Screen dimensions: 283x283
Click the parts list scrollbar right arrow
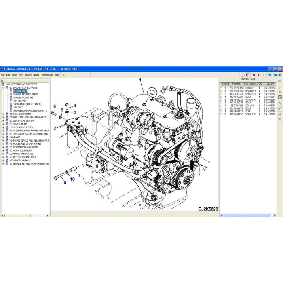pyautogui.click(x=275, y=215)
